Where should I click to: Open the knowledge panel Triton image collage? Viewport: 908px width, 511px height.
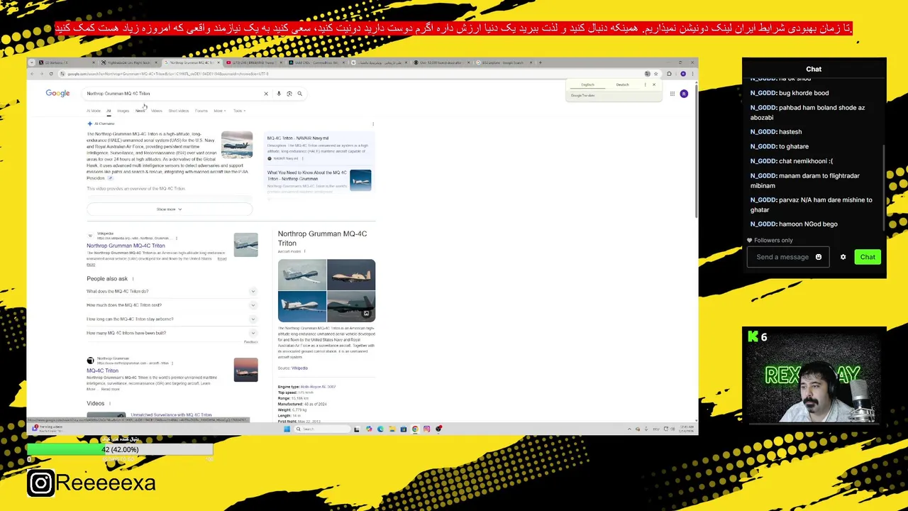tap(326, 290)
